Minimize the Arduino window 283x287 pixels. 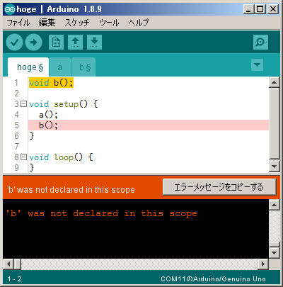[249, 9]
